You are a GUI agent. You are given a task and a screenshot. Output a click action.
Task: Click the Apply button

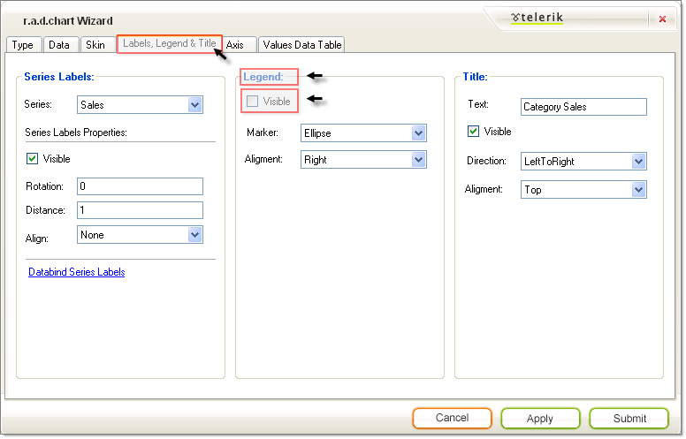pos(540,419)
